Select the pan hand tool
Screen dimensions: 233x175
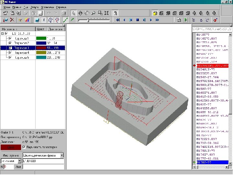[87, 13]
